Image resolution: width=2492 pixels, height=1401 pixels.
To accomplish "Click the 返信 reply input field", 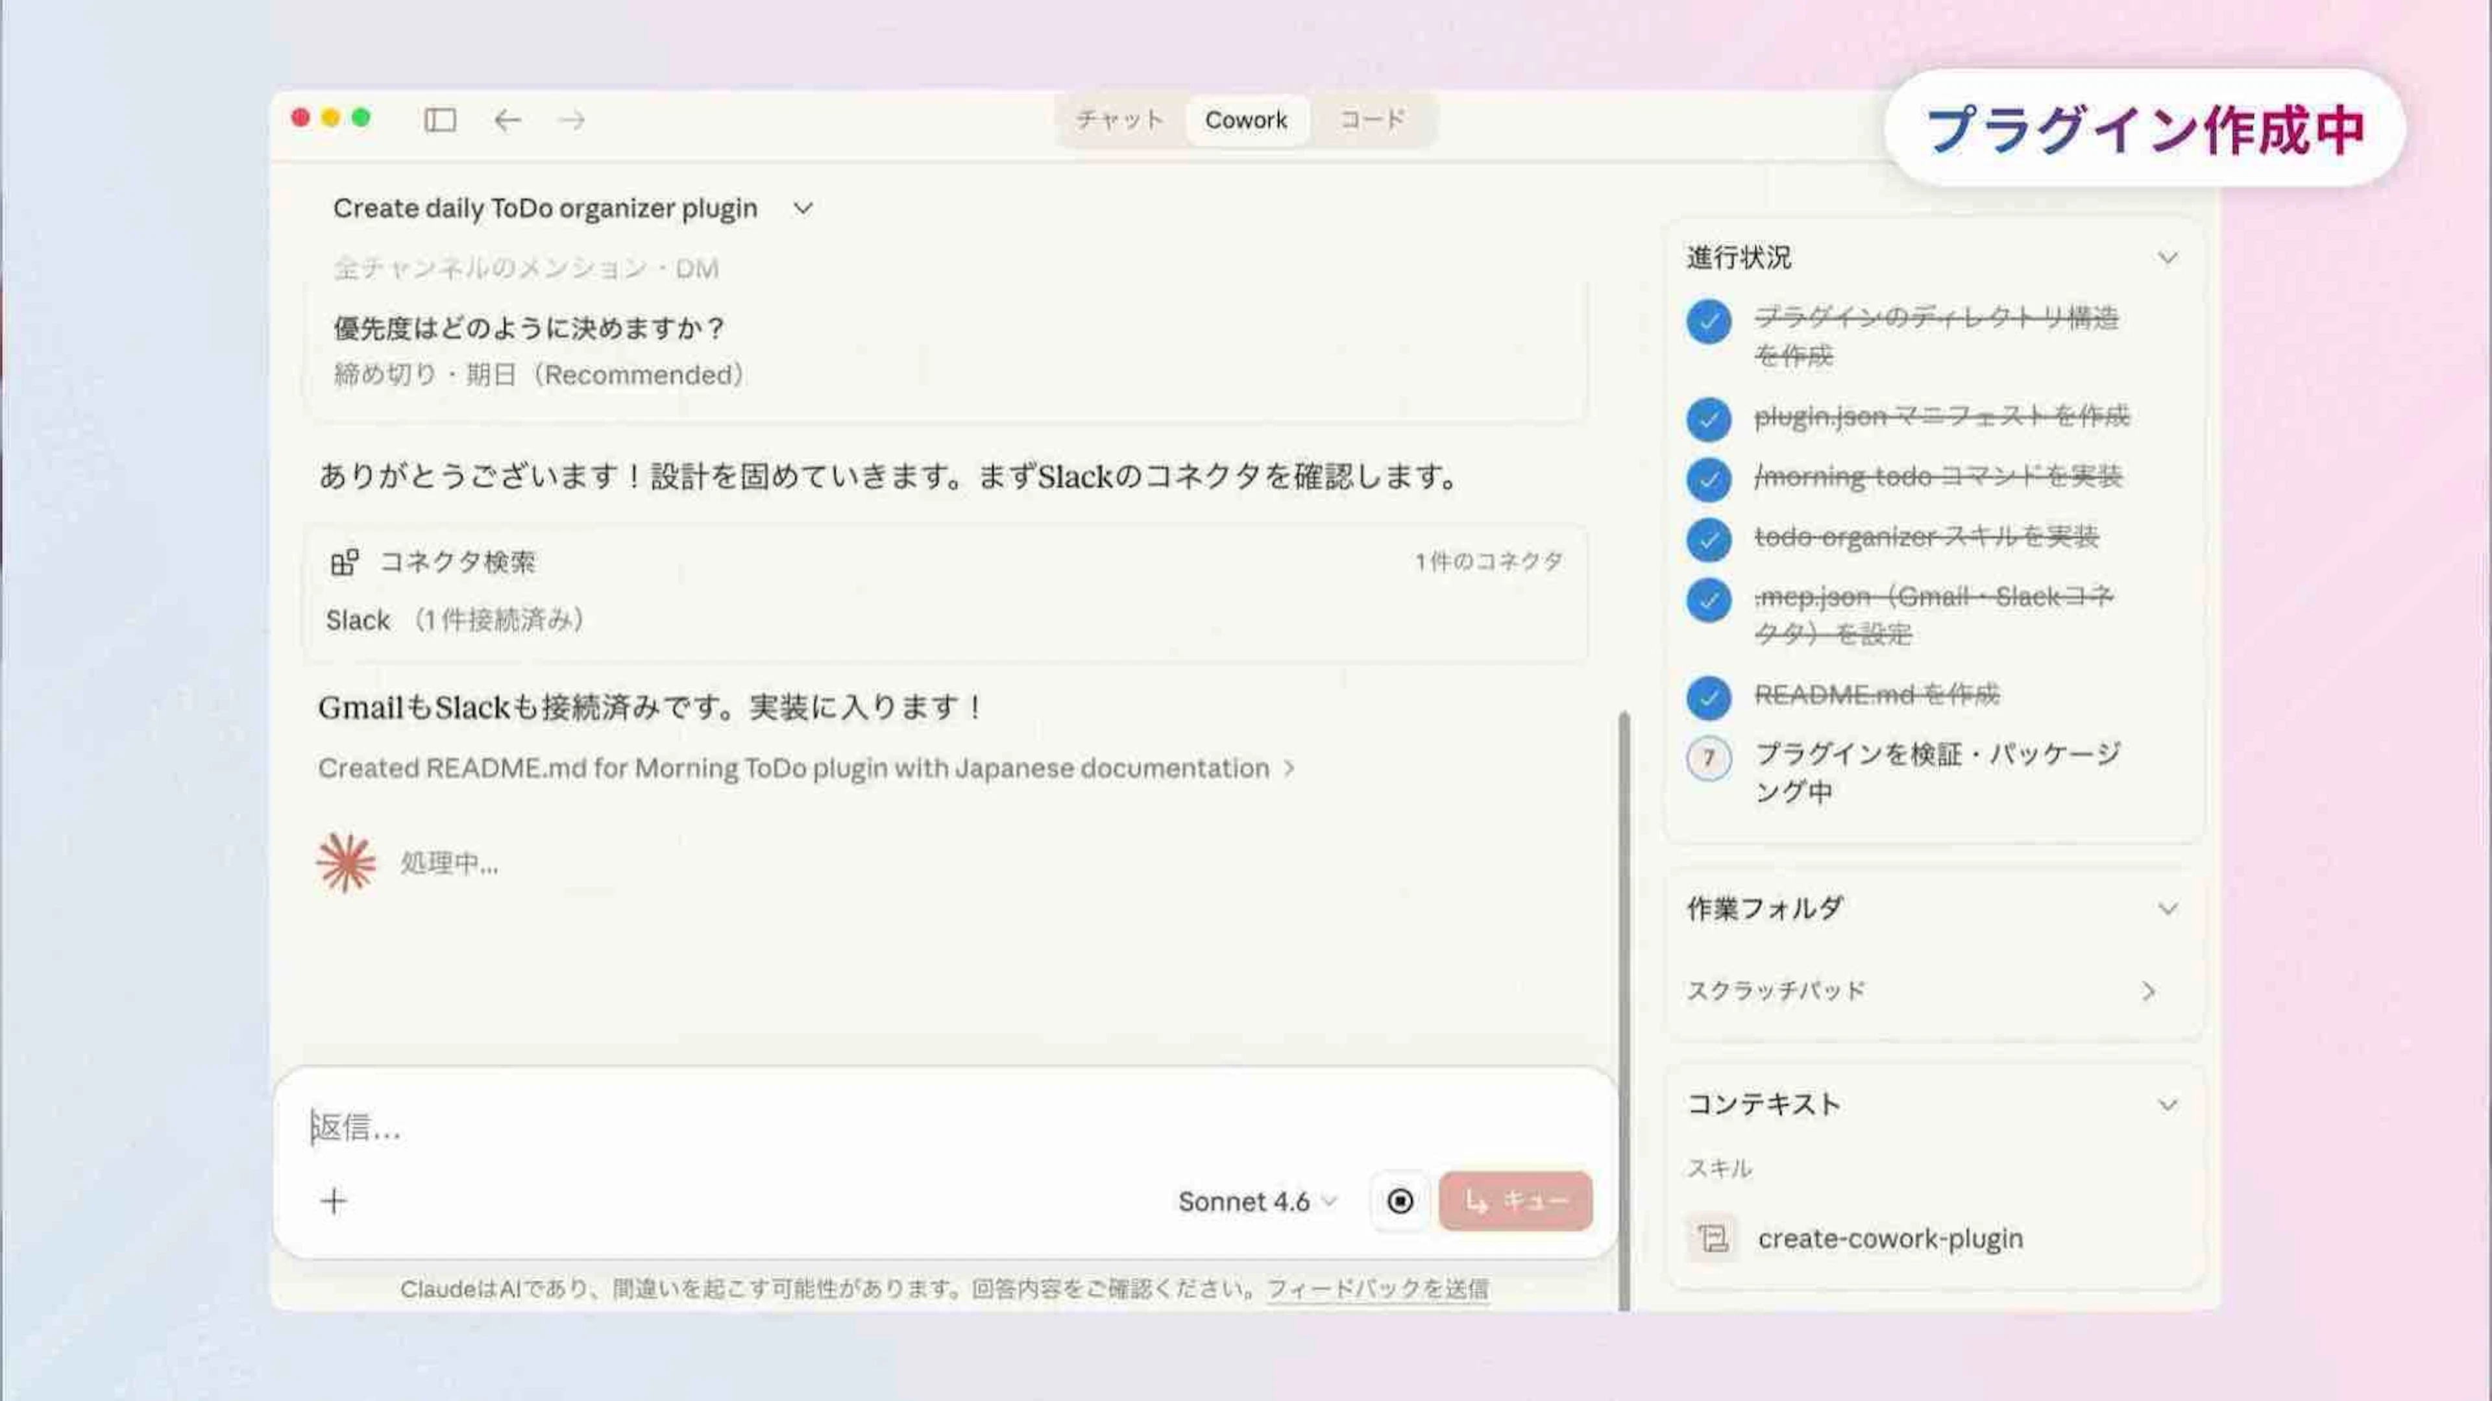I will pyautogui.click(x=871, y=1127).
